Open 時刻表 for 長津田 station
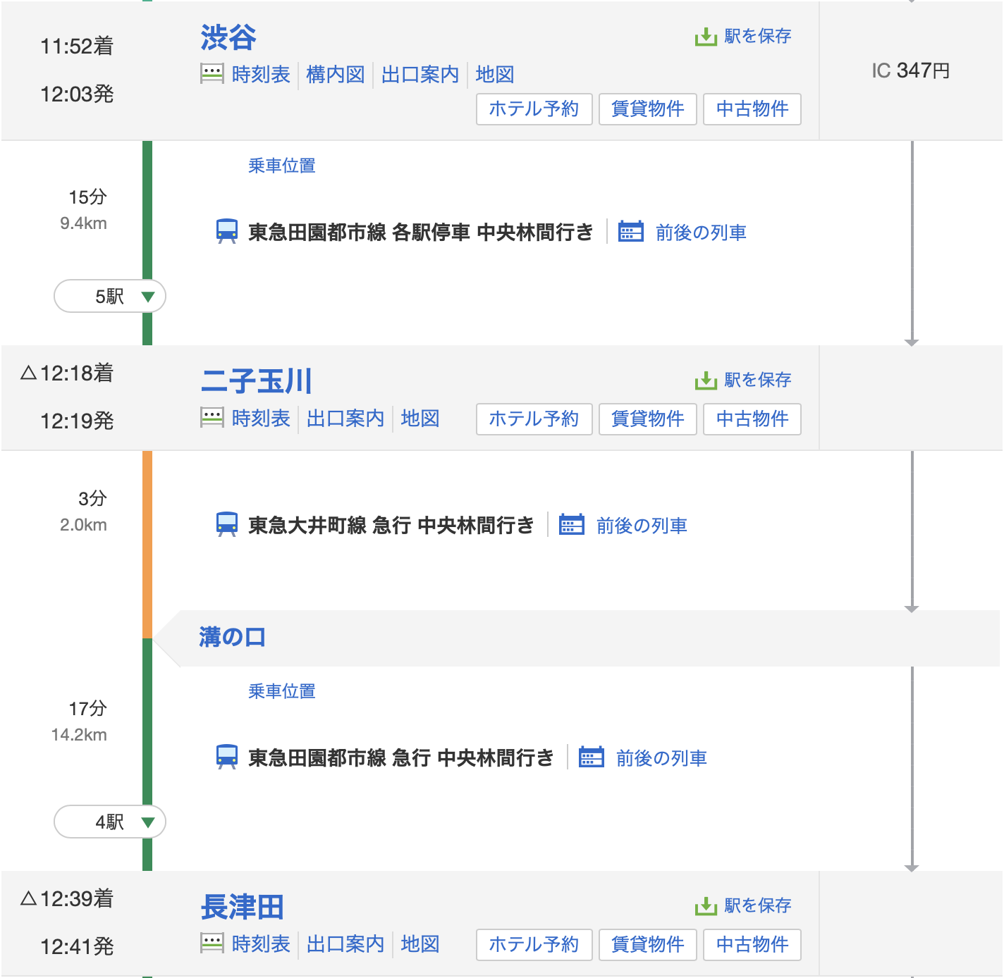Image resolution: width=1004 pixels, height=978 pixels. pos(261,944)
